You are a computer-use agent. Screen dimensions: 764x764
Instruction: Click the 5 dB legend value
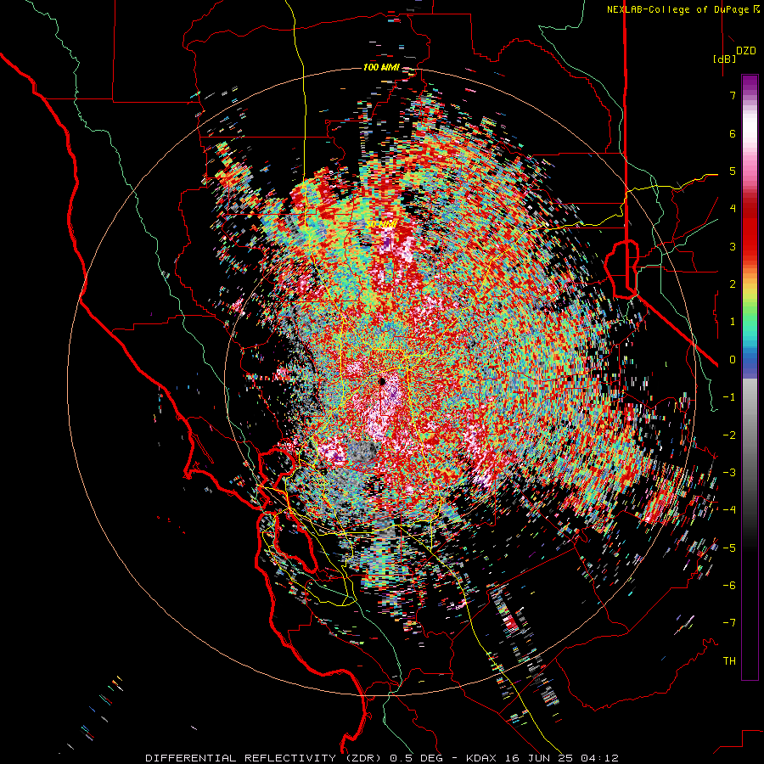tap(733, 171)
